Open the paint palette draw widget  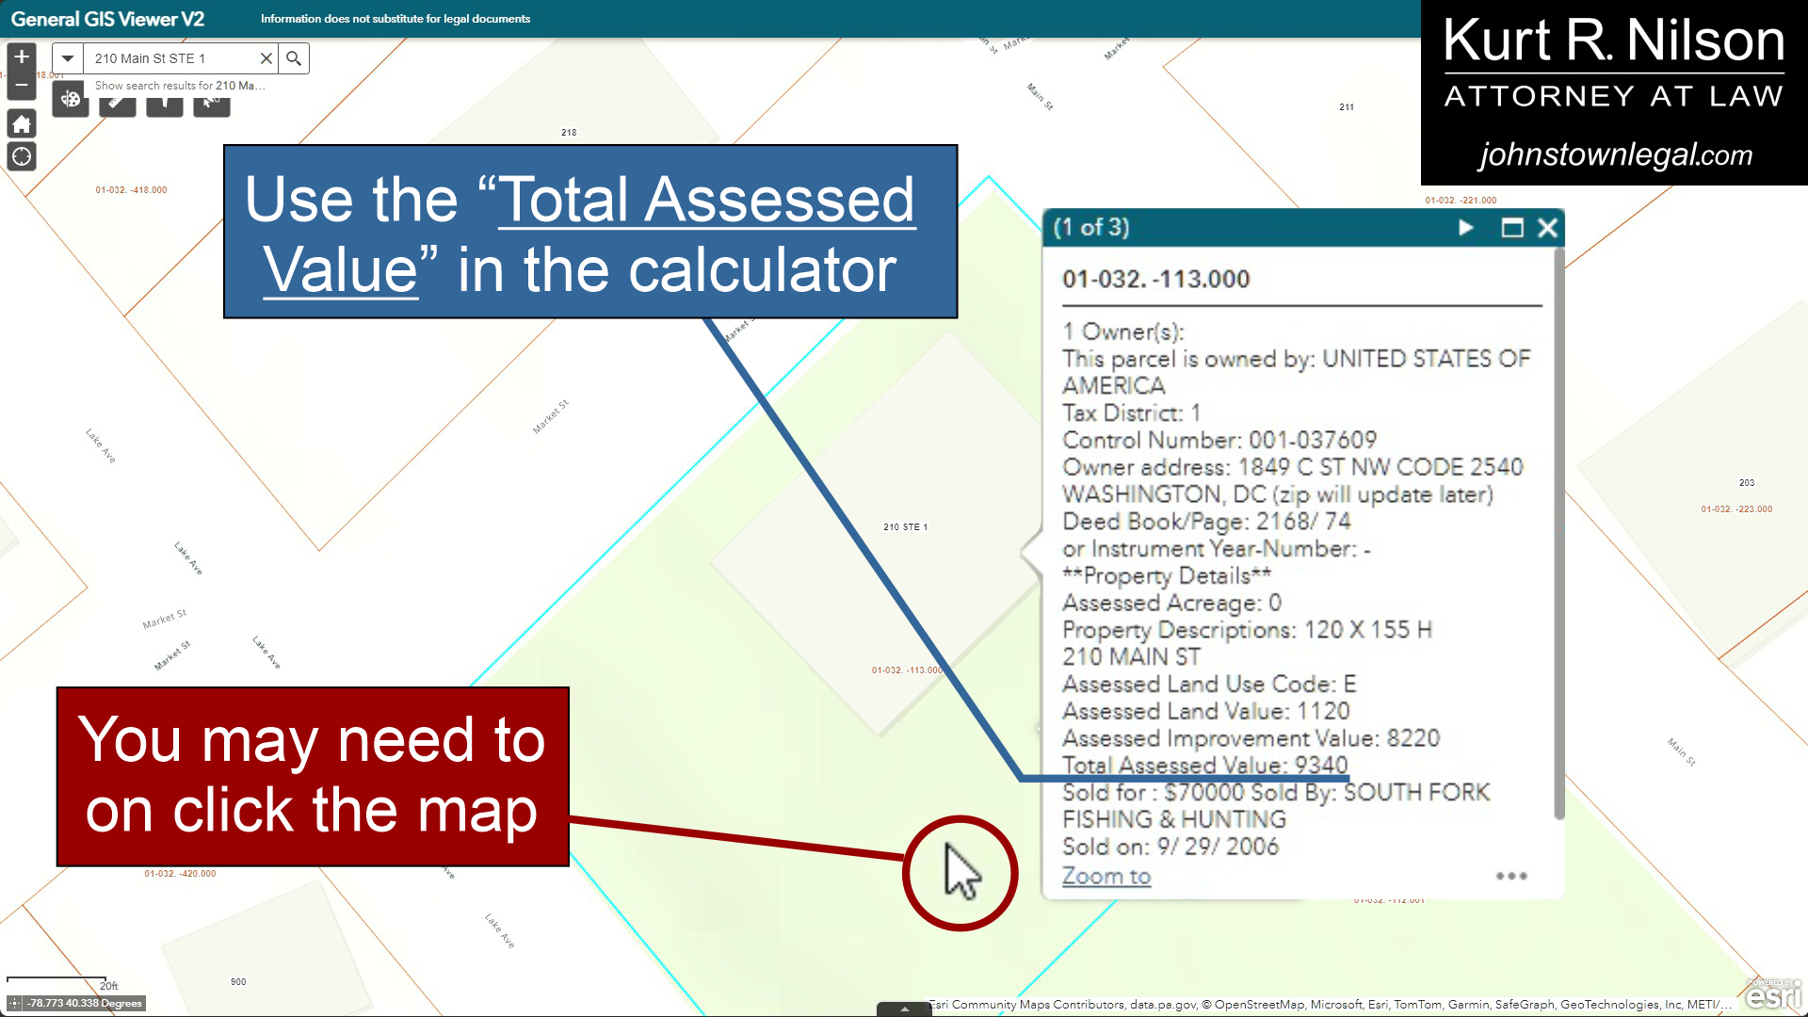point(71,101)
